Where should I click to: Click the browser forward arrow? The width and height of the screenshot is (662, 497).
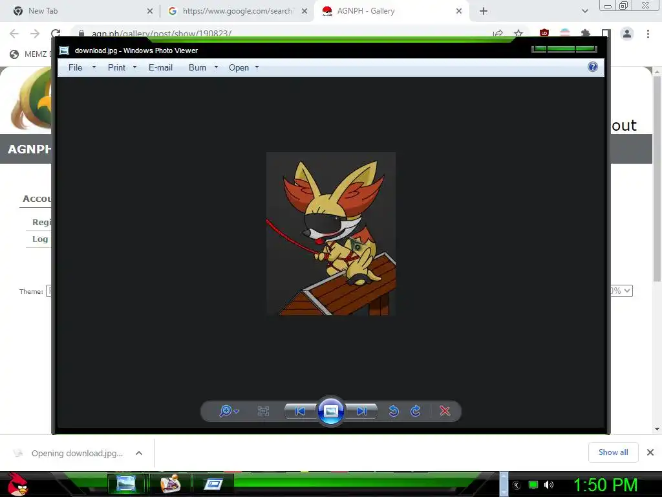pos(35,34)
